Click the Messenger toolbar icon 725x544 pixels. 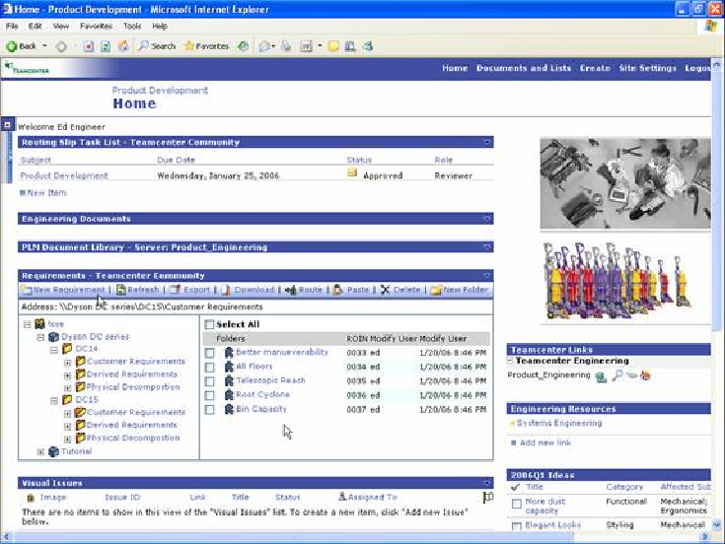(368, 46)
